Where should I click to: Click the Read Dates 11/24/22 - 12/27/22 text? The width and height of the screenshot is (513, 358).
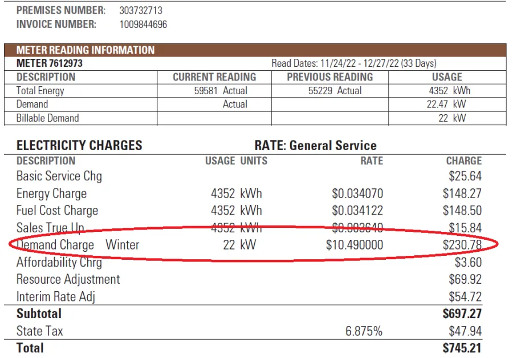(x=353, y=63)
